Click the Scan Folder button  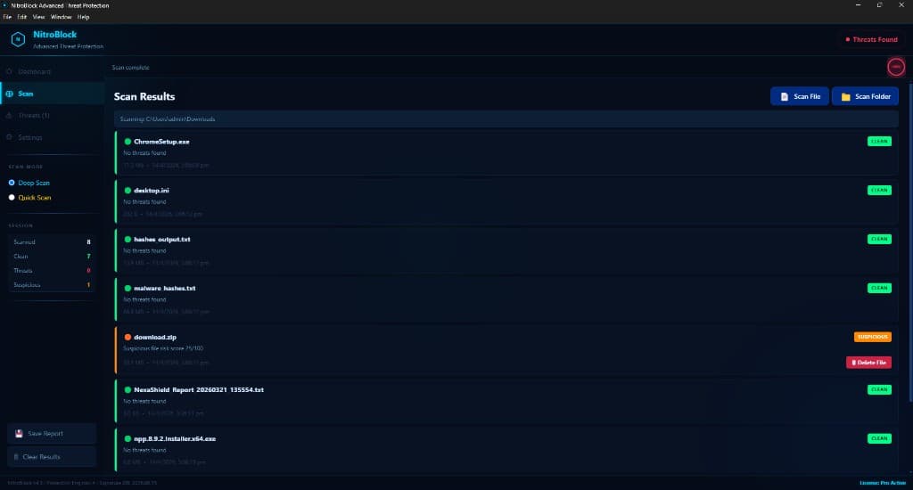pos(865,96)
